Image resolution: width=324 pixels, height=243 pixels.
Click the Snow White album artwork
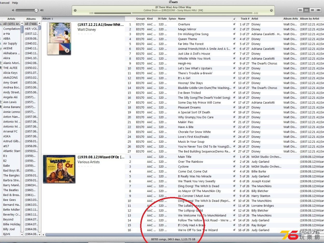[x=59, y=39]
